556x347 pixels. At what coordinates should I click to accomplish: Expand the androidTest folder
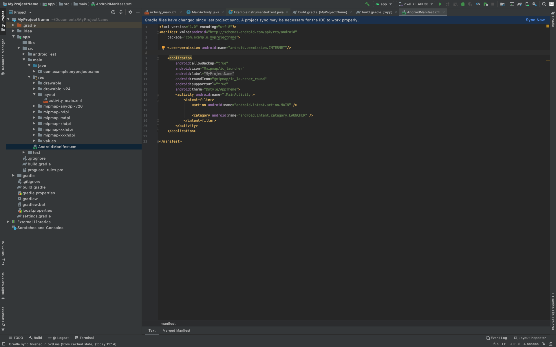coord(24,54)
